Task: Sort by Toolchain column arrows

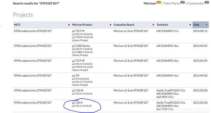Action: coord(190,25)
